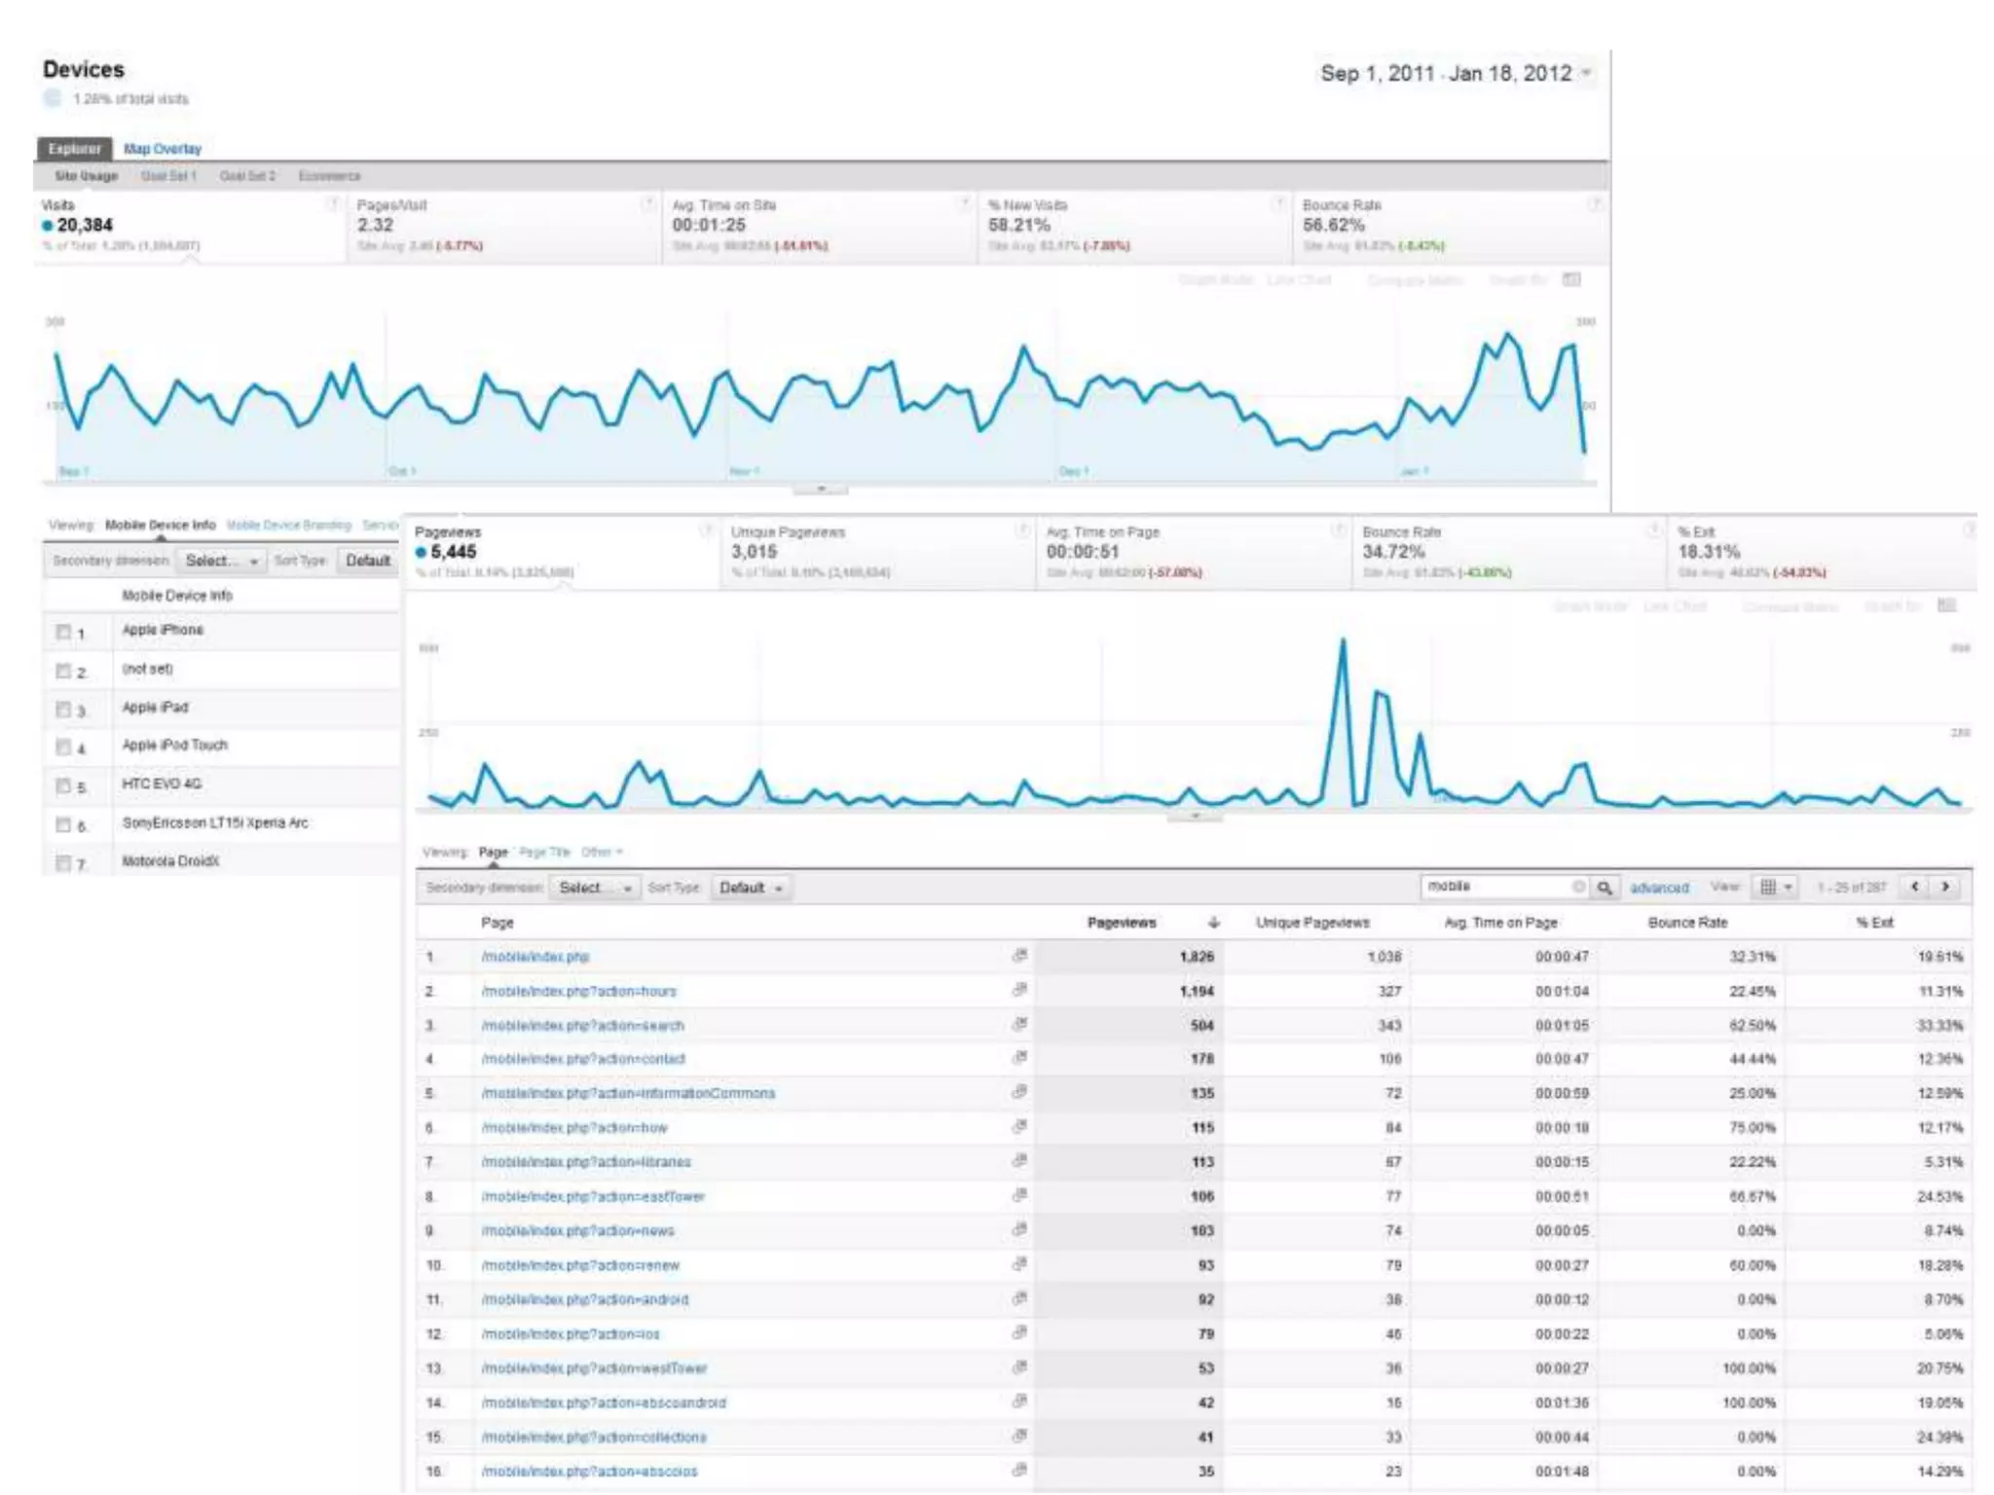Open external link icon for action=hours row
This screenshot has width=1994, height=1495.
tap(1019, 990)
